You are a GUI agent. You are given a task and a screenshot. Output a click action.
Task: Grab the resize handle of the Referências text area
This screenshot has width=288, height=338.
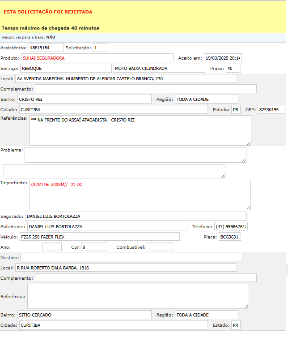coord(249,143)
